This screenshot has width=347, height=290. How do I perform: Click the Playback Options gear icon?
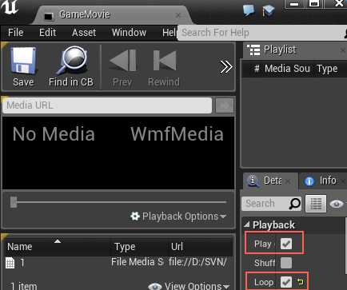(135, 216)
